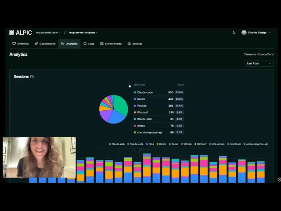Open the Last 1 day range dropdown
This screenshot has width=281, height=211.
click(259, 63)
